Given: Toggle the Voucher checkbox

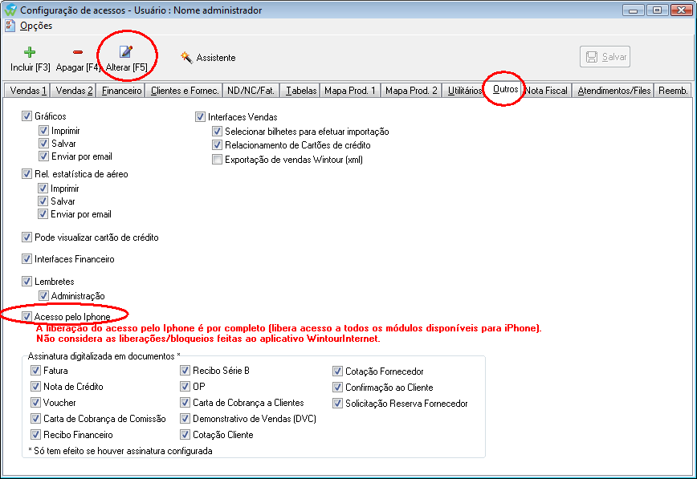Looking at the screenshot, I should pos(35,403).
